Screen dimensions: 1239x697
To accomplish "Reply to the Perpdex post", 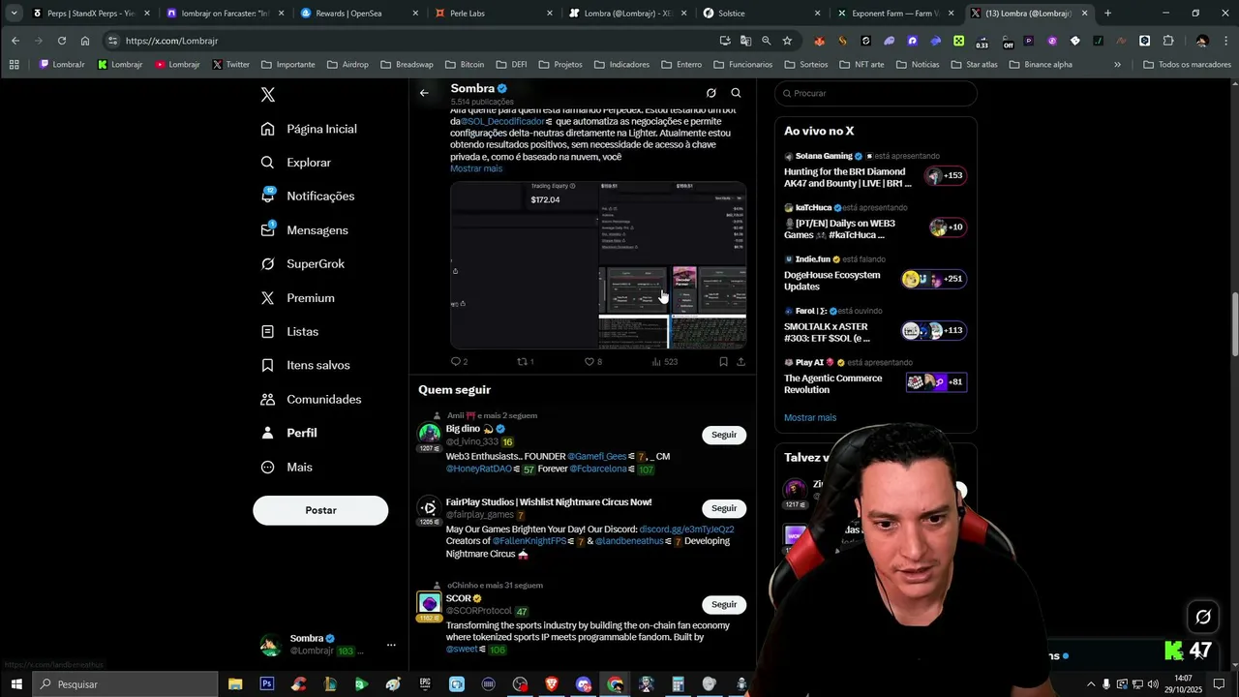I will point(459,361).
